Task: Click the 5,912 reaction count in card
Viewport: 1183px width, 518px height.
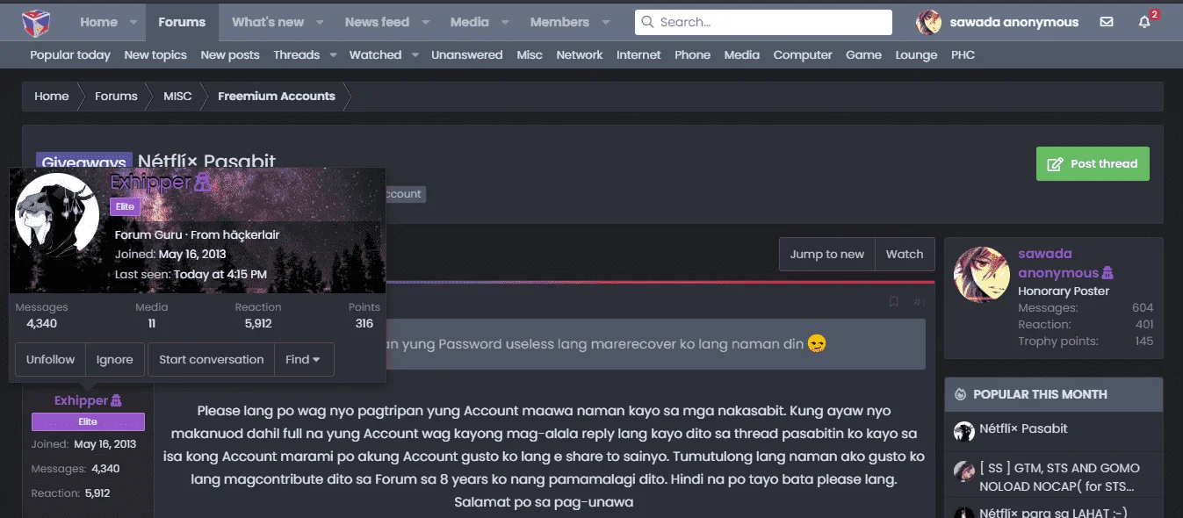Action: [258, 323]
